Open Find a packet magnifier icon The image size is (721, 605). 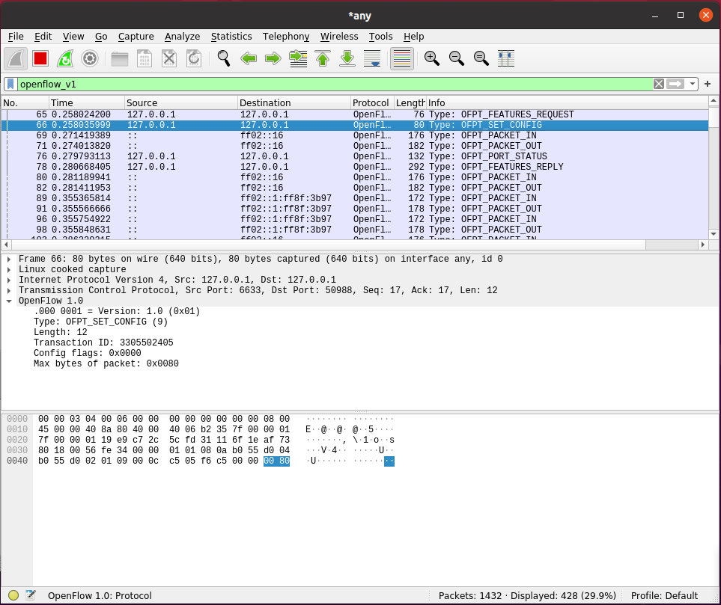[223, 59]
